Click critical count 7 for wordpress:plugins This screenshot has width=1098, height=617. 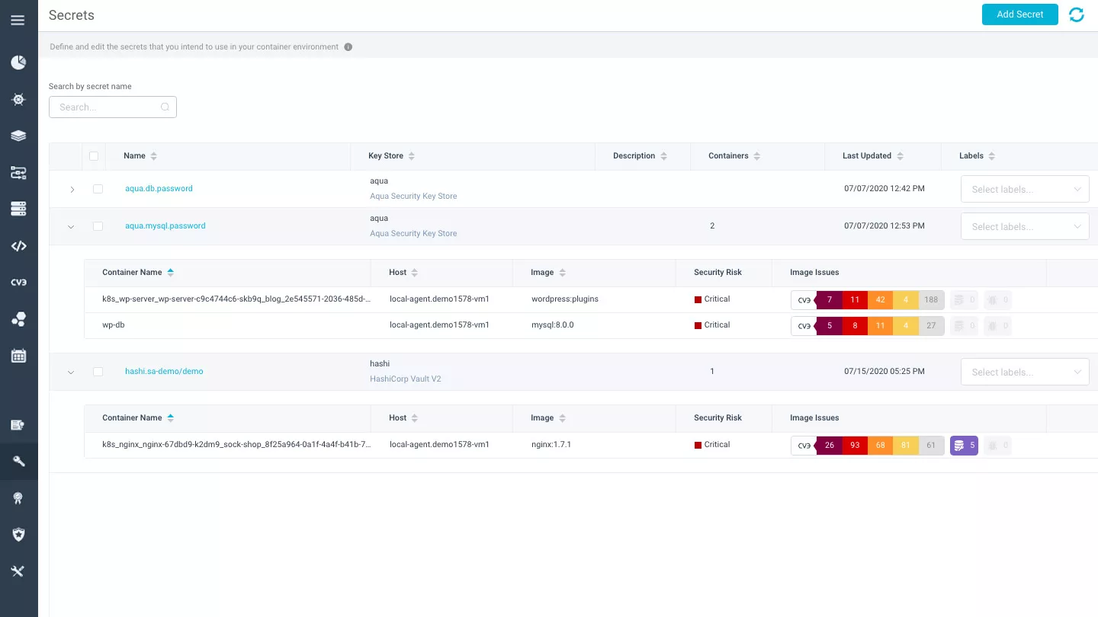click(x=830, y=300)
